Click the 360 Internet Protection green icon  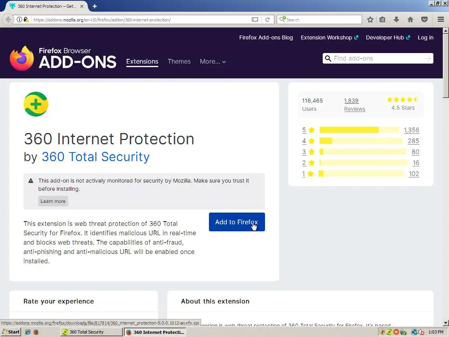[x=36, y=104]
